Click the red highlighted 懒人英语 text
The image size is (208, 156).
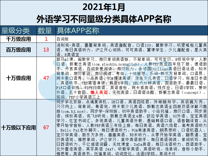99,93
